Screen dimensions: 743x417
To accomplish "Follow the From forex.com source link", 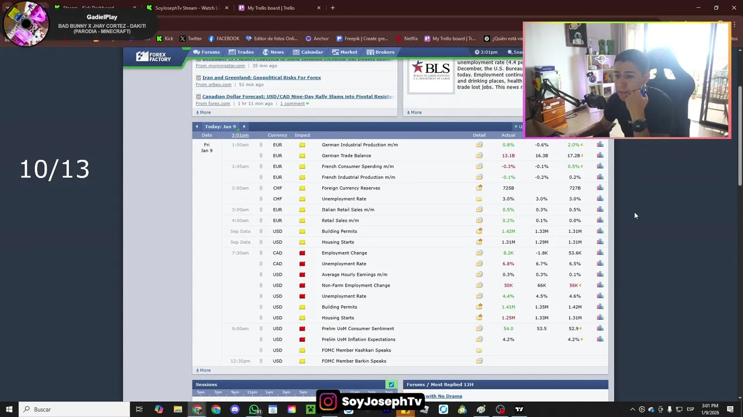I will tap(213, 104).
